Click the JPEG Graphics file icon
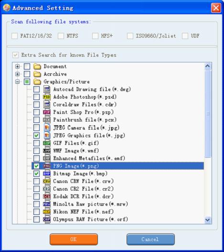This screenshot has width=224, height=252. pyautogui.click(x=47, y=135)
